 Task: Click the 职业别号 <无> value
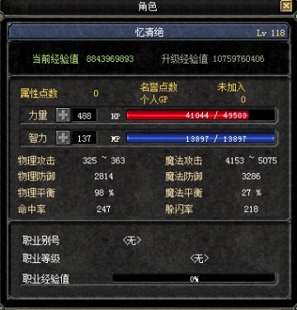tap(132, 241)
